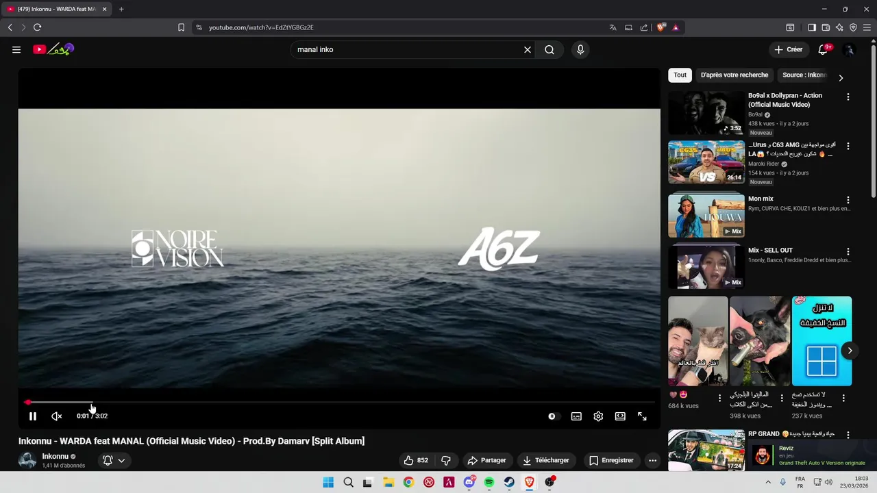Seek on the video progress bar
This screenshot has width=877, height=493.
tap(339, 403)
